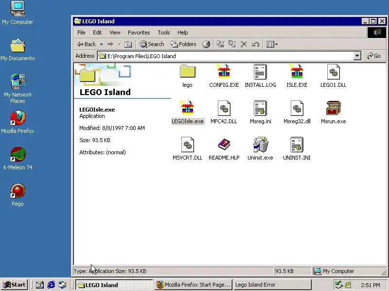The width and height of the screenshot is (389, 291).
Task: Click the Delete toolbar icon
Action: point(244,44)
